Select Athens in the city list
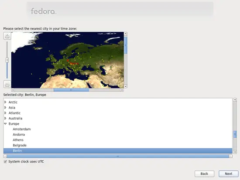 (118, 140)
